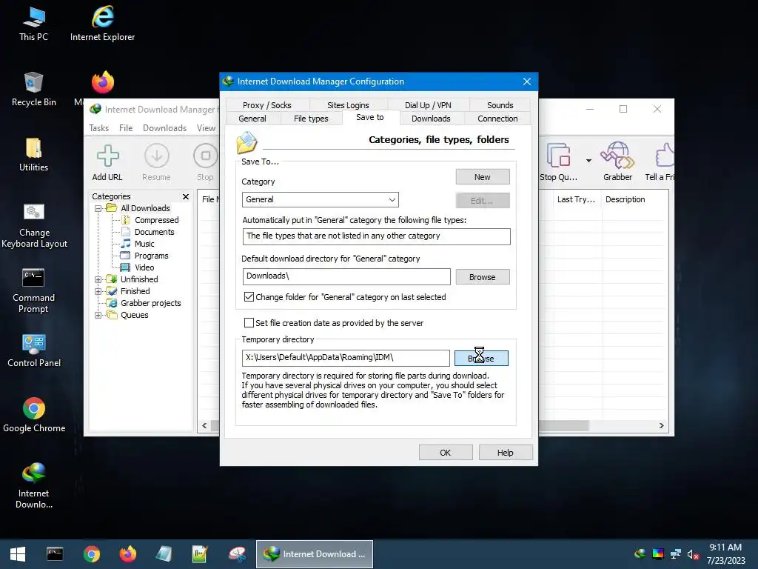758x569 pixels.
Task: Select the Compressed category in tree
Action: click(x=157, y=220)
